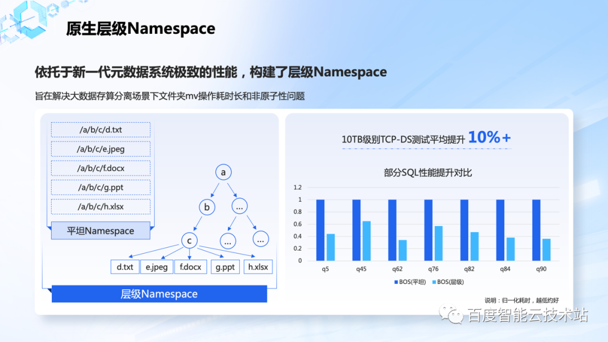Select the /a/b/c/d.txt path box
Image resolution: width=608 pixels, height=342 pixels.
(101, 130)
